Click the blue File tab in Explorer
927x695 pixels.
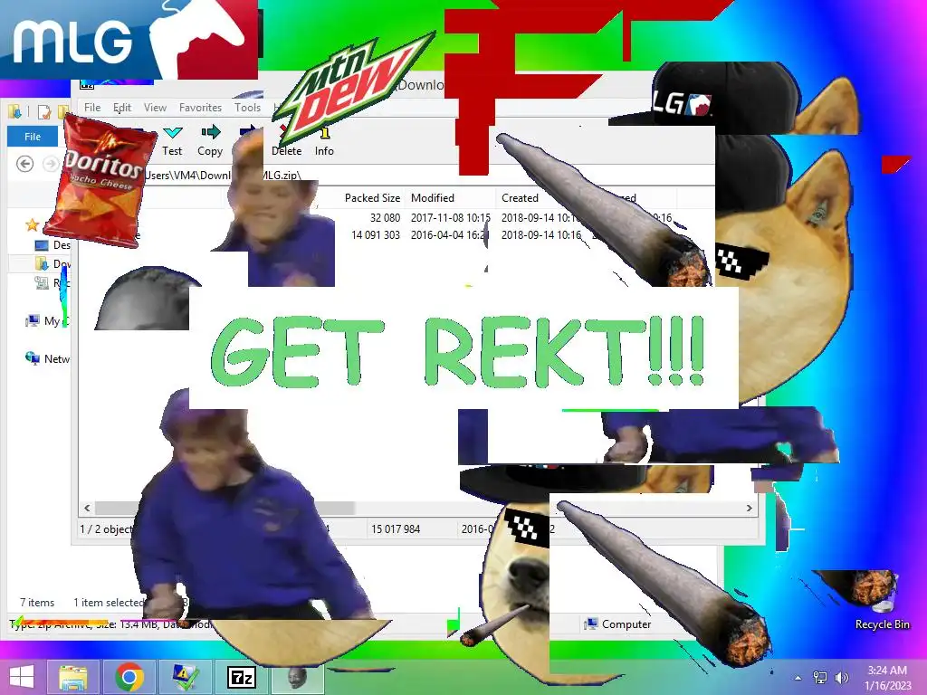point(33,137)
